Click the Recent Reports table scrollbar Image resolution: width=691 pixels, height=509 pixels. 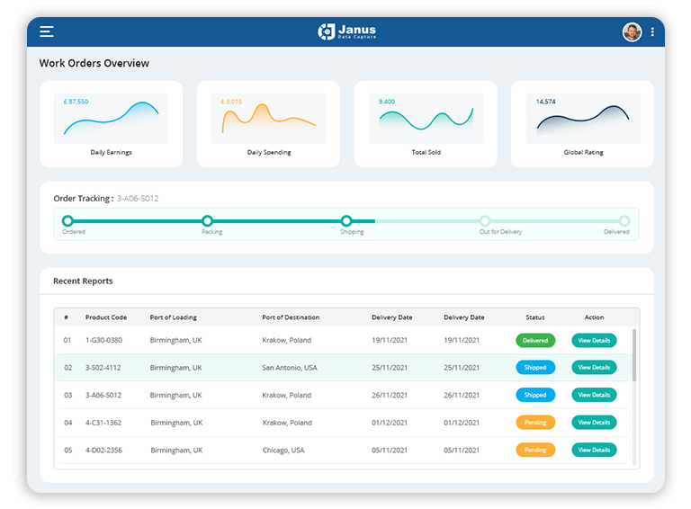(x=635, y=355)
